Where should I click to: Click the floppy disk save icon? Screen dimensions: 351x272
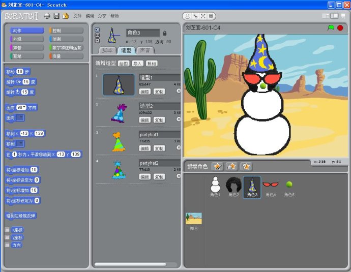pyautogui.click(x=56, y=16)
